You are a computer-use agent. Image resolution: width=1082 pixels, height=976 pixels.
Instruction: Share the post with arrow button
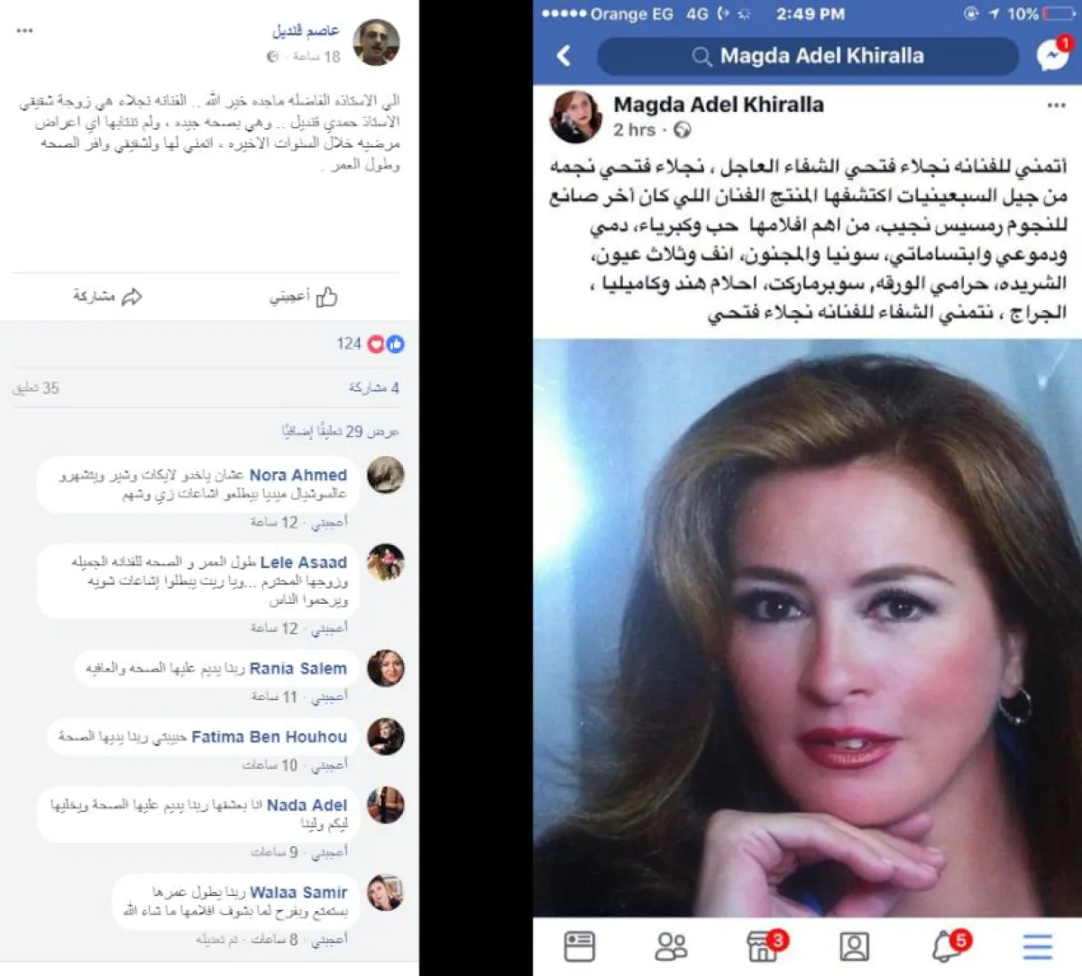pyautogui.click(x=107, y=296)
